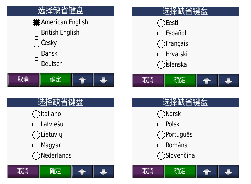Click 确定 in panel listing Eesti
Screen dimensions: 251x184
[x=180, y=80]
